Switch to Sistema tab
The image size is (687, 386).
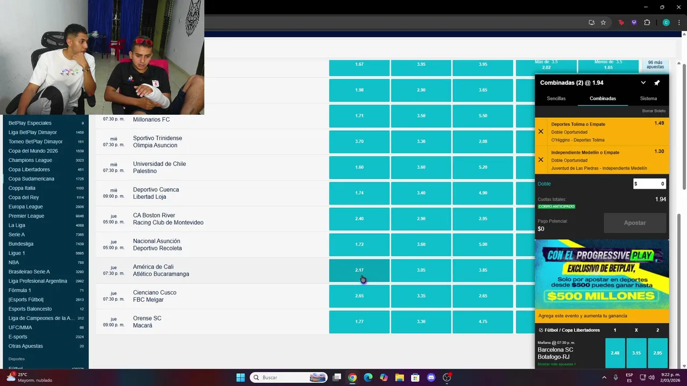pos(648,99)
